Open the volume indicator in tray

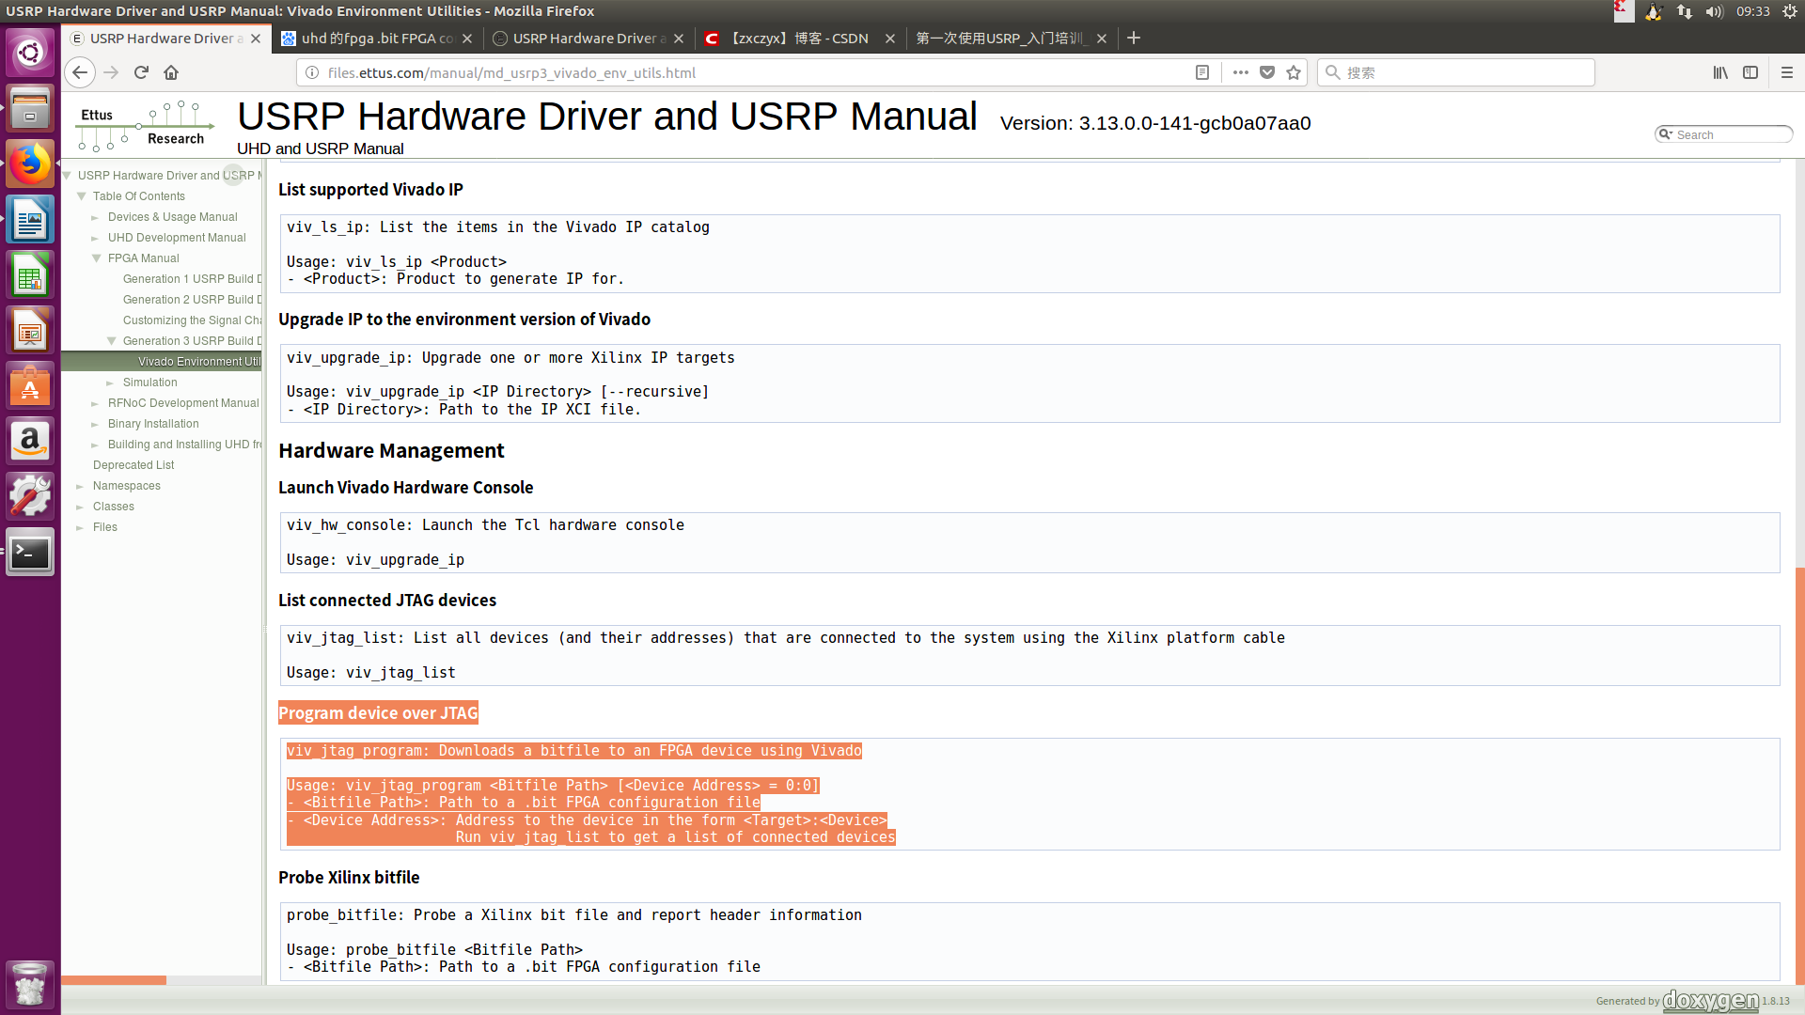point(1714,11)
